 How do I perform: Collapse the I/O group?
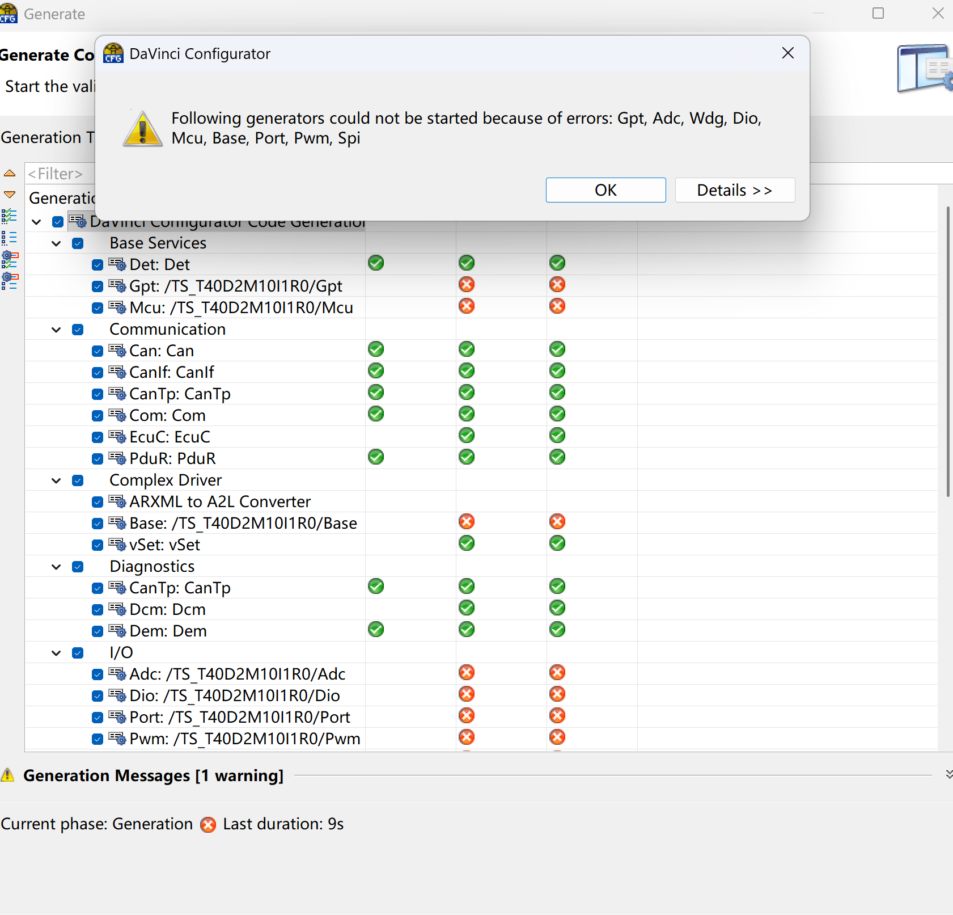[x=56, y=653]
